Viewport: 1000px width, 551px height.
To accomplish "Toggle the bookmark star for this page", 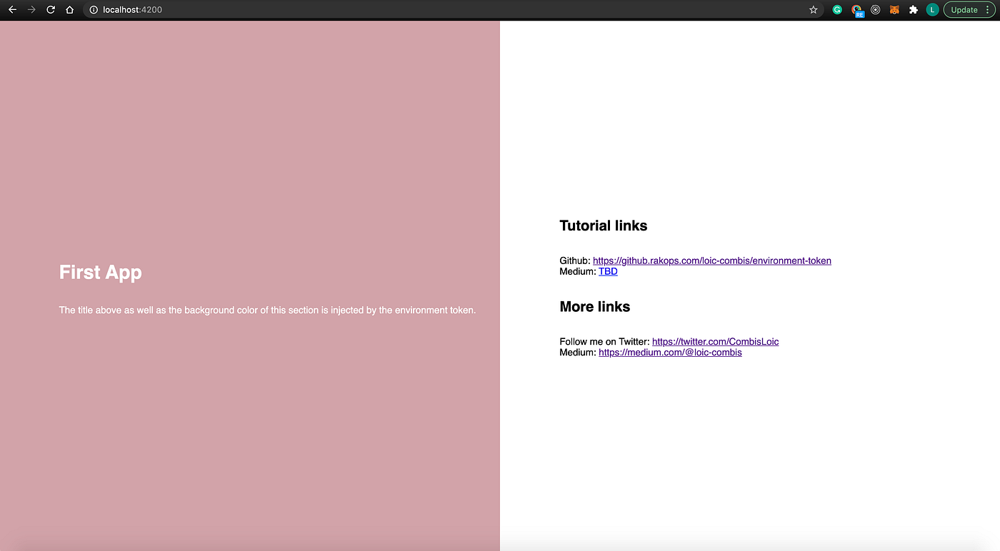I will (813, 9).
